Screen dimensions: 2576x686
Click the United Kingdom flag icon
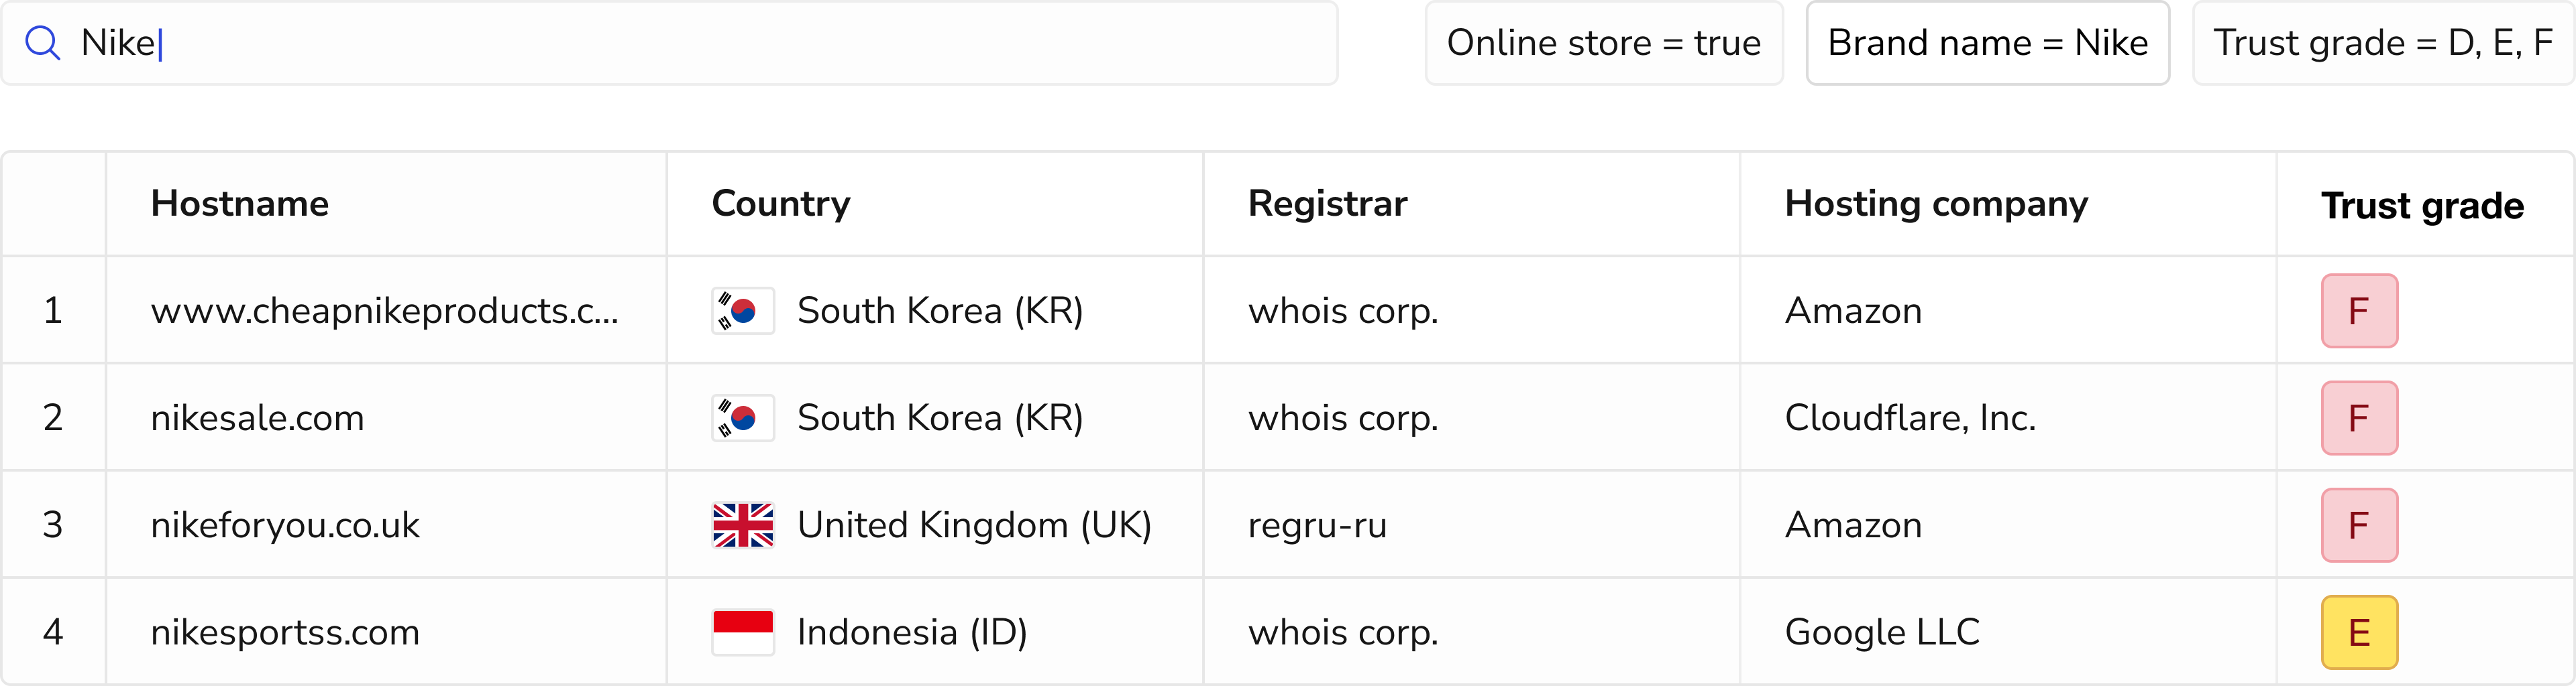(x=743, y=525)
